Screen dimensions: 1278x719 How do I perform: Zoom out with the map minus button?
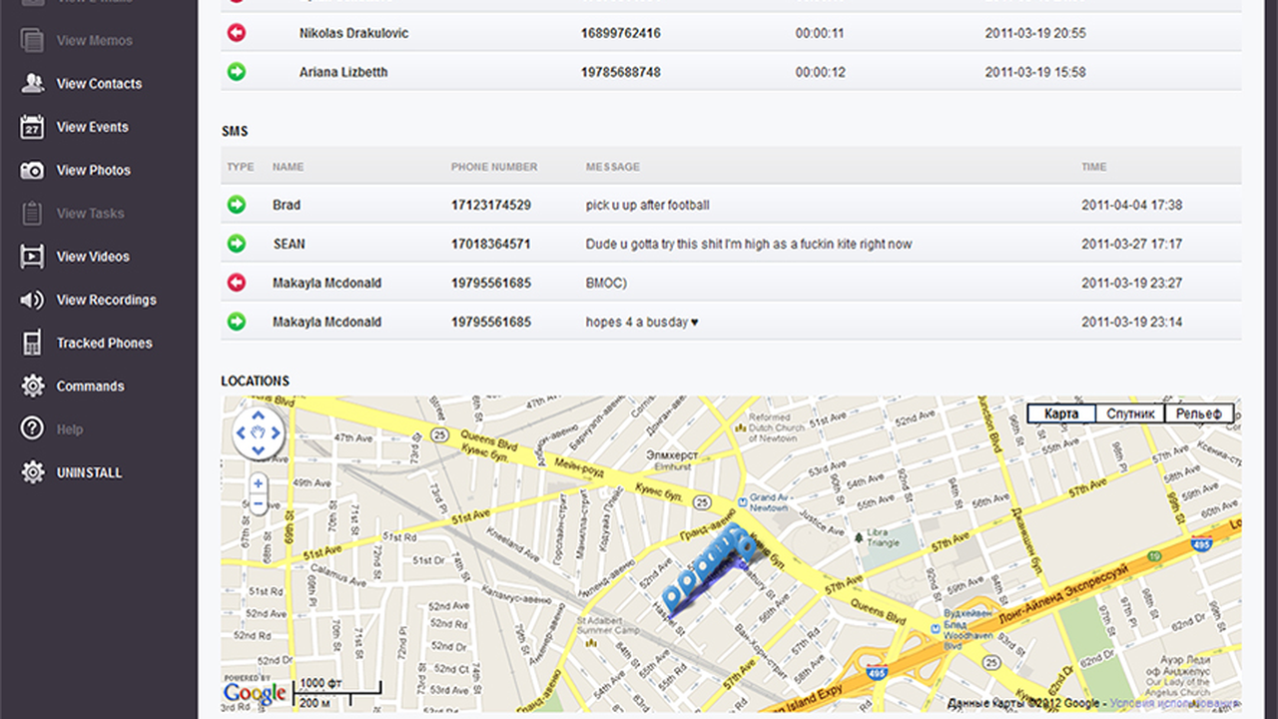point(257,504)
